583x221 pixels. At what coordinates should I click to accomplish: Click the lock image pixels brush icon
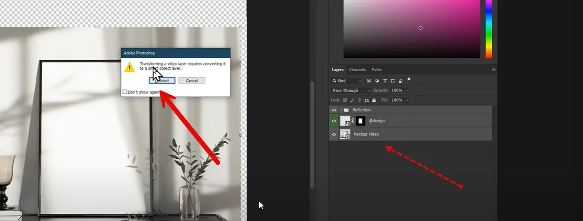click(352, 100)
